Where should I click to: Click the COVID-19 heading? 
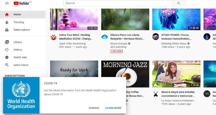(51, 83)
